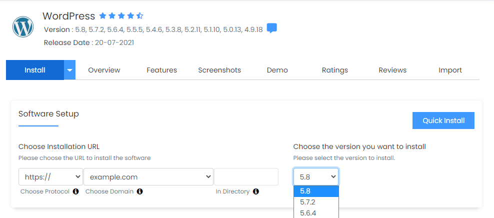The height and width of the screenshot is (218, 494).
Task: Click 'Please choose the URL to install' text
Action: (x=84, y=158)
